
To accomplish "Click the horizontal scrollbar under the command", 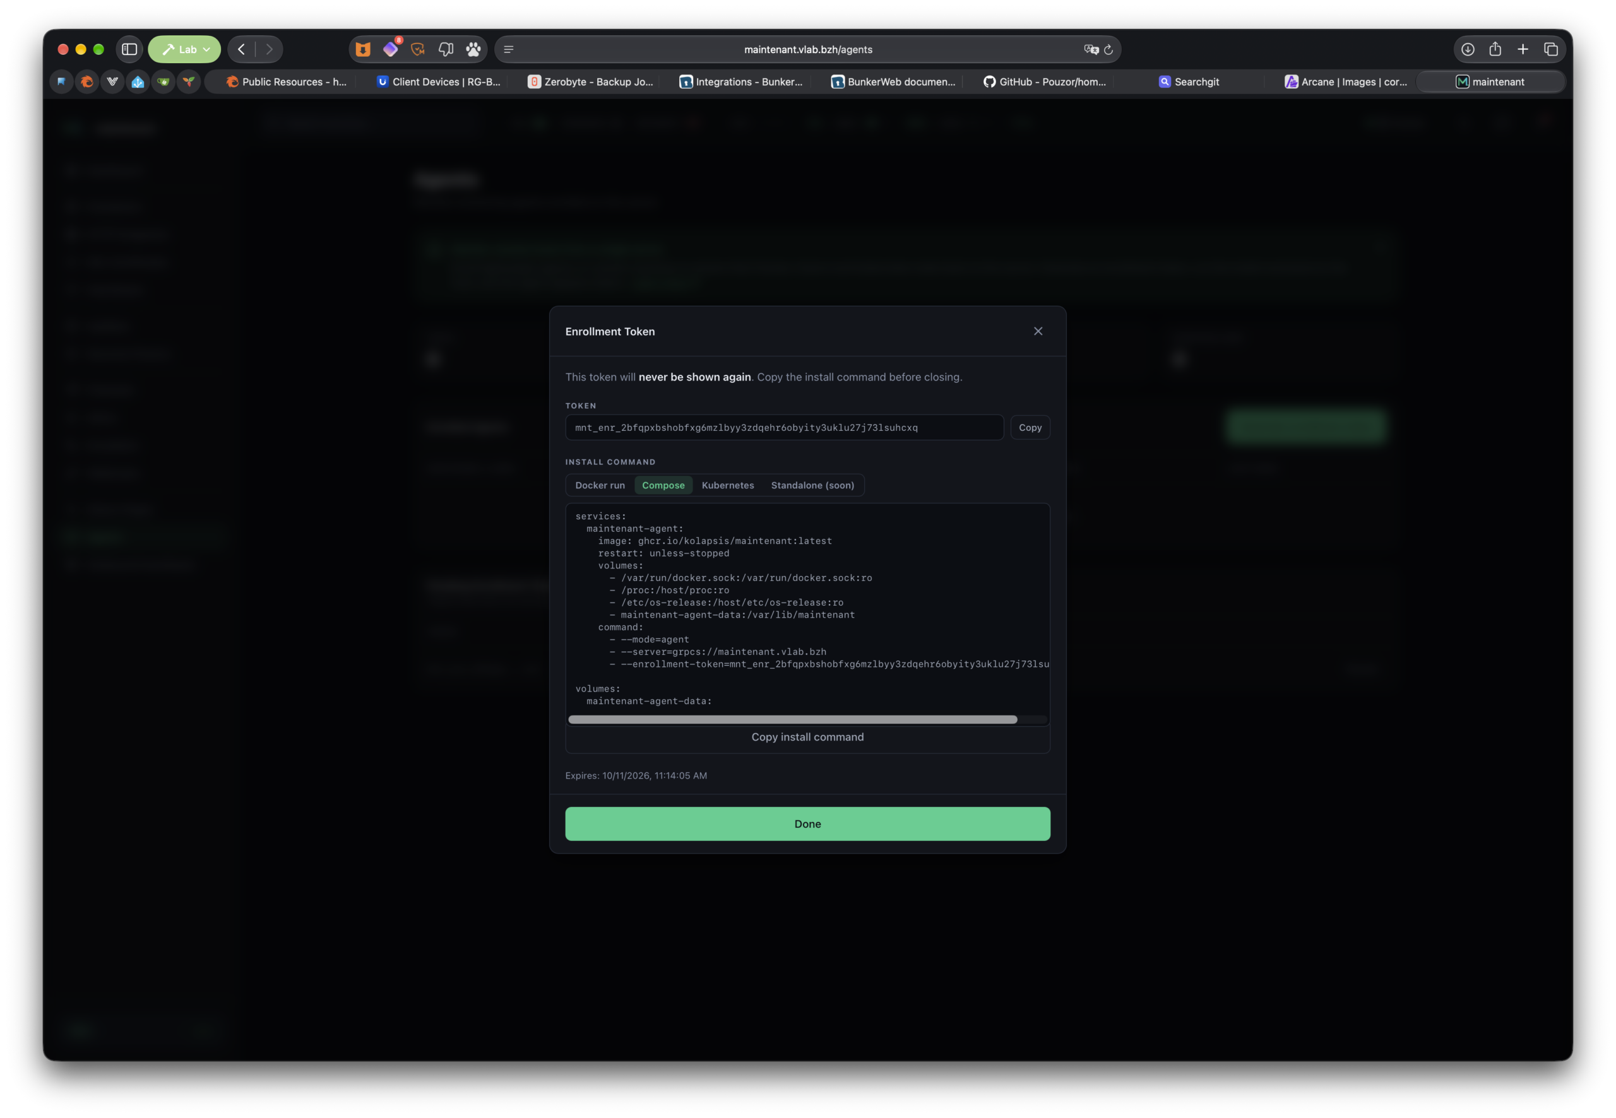I will 792,719.
